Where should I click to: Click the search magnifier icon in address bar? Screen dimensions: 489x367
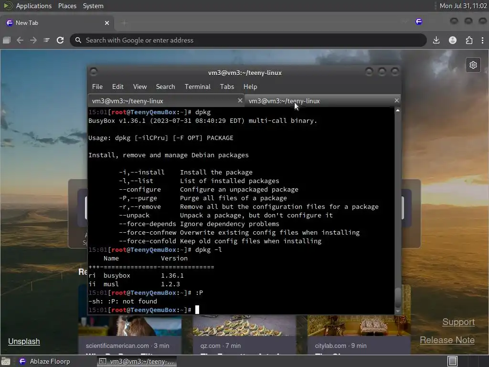click(78, 40)
